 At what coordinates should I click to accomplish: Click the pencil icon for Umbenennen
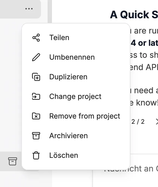36,57
